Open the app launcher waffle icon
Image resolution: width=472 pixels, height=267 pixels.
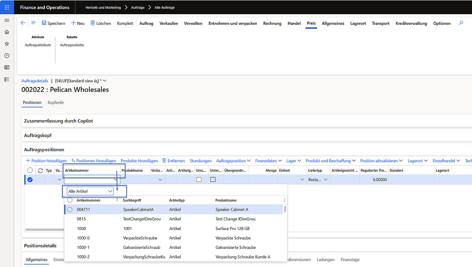(x=7, y=7)
